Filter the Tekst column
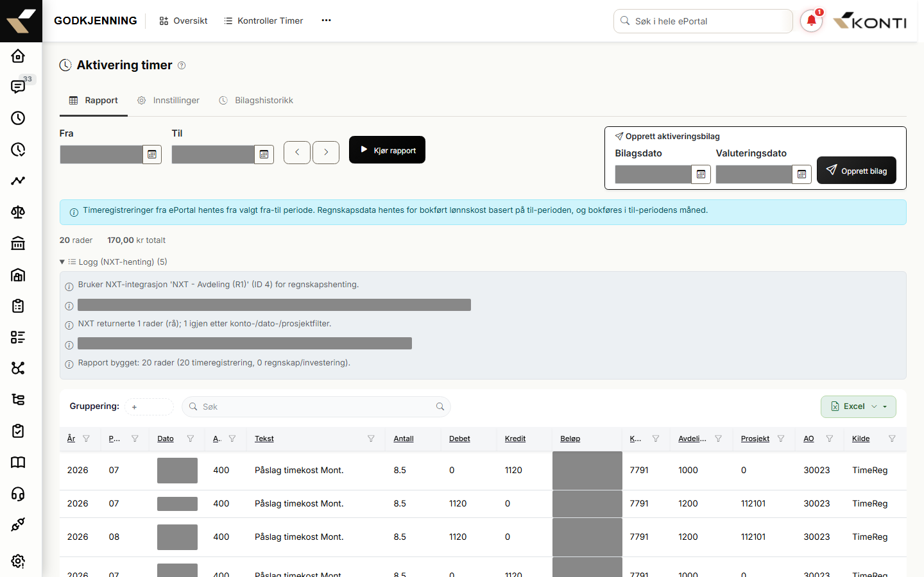Image resolution: width=924 pixels, height=577 pixels. pos(371,439)
